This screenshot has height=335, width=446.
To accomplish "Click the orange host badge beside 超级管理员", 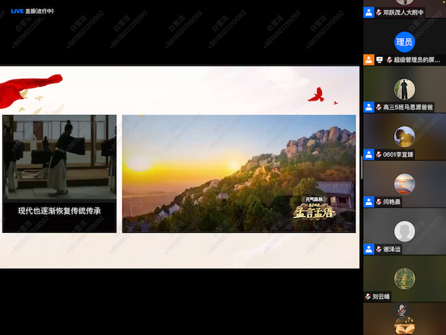I will pos(369,60).
